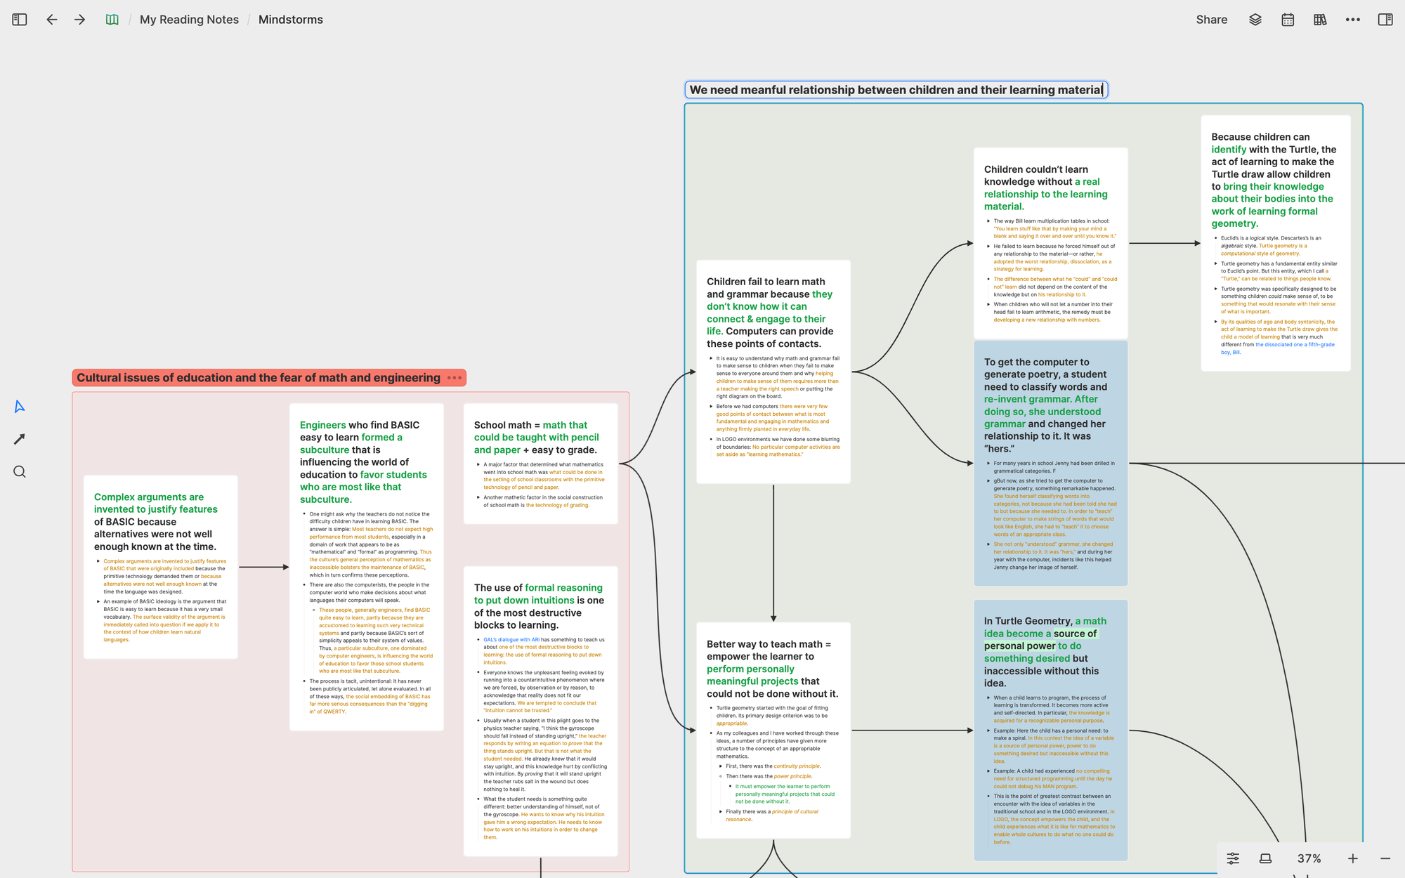
Task: Open the layers stack icon
Action: coord(1255,20)
